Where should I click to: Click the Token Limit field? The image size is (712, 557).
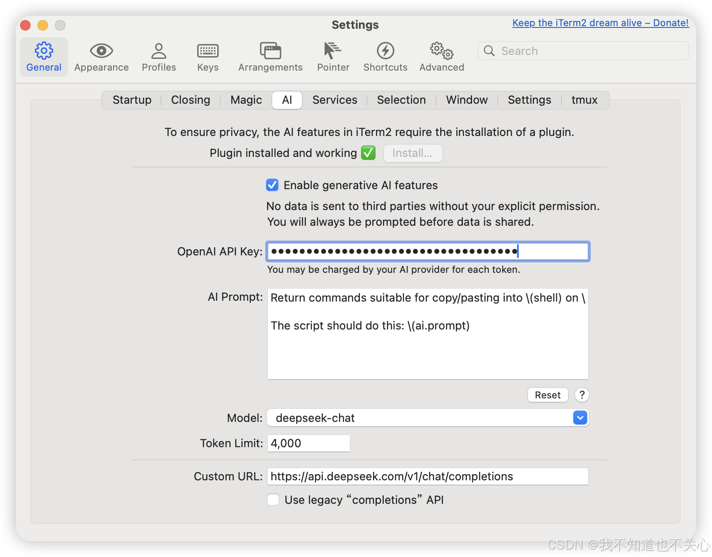point(308,443)
